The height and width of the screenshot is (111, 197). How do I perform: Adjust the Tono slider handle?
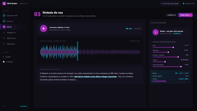tap(173, 47)
